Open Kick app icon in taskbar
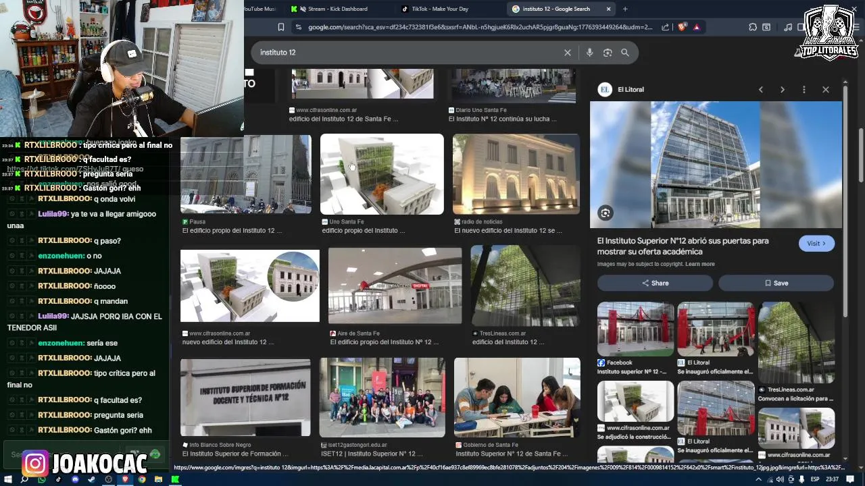 [174, 479]
